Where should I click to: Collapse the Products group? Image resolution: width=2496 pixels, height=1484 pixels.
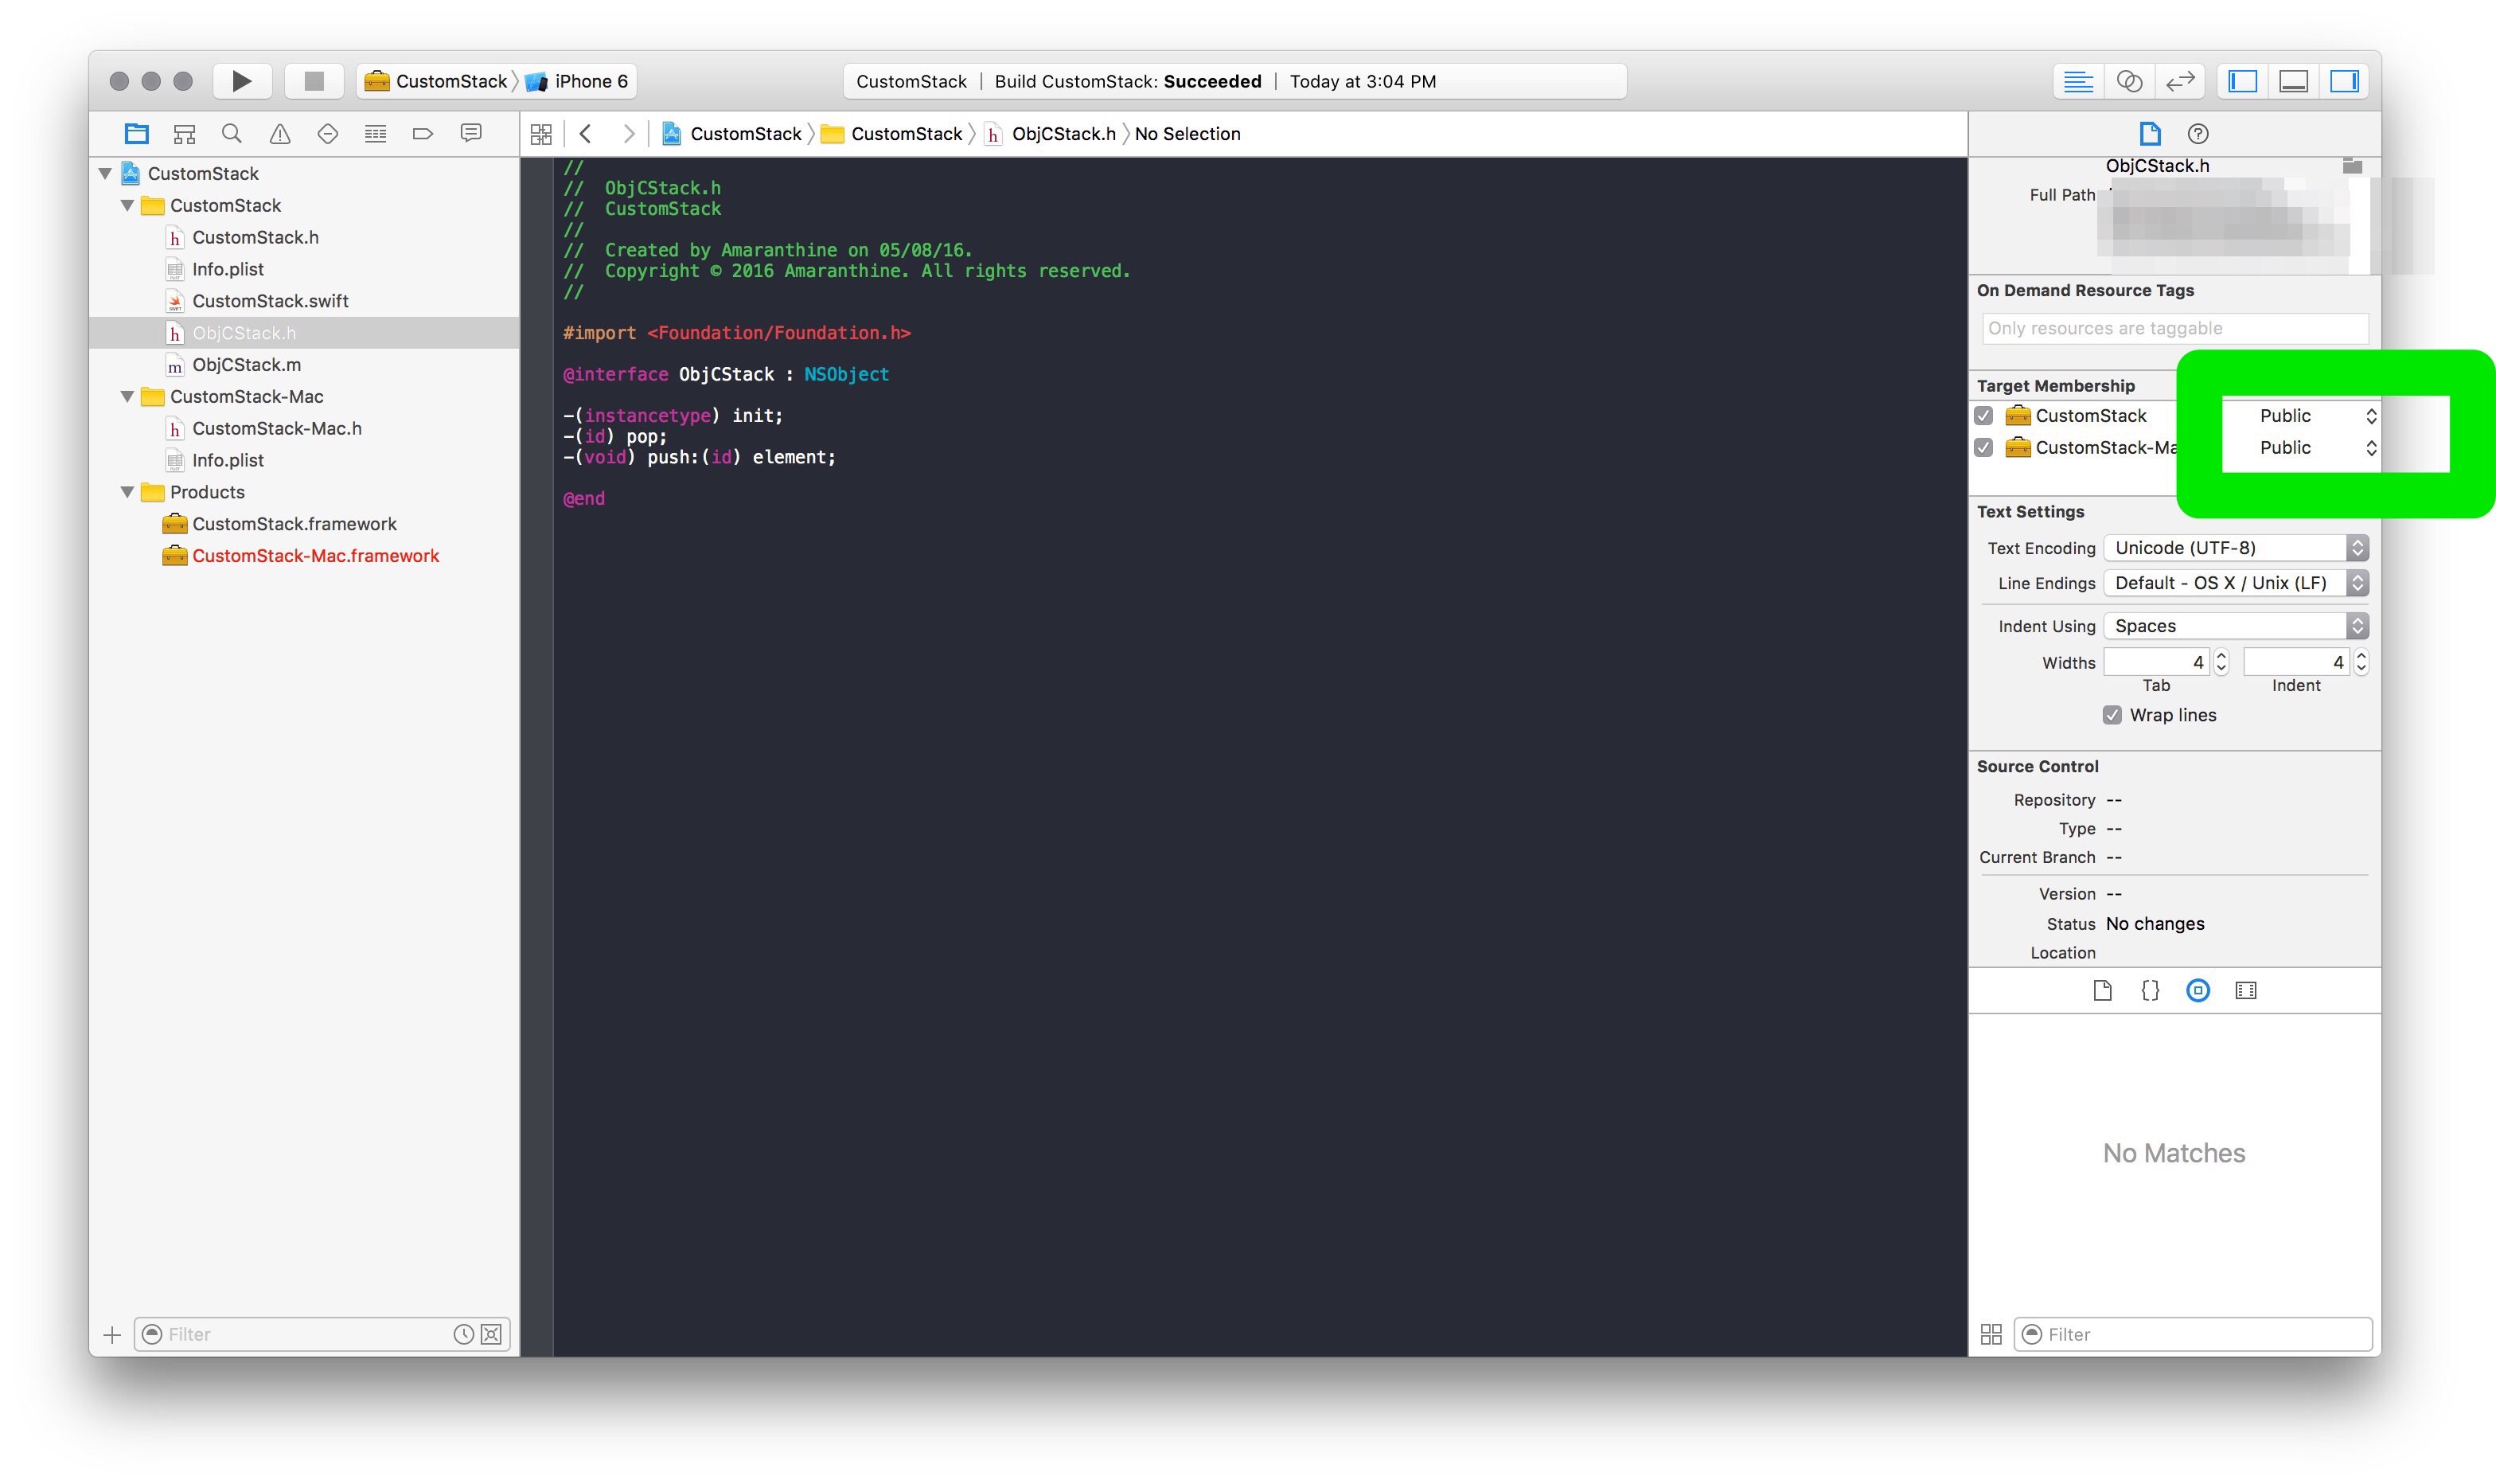128,492
